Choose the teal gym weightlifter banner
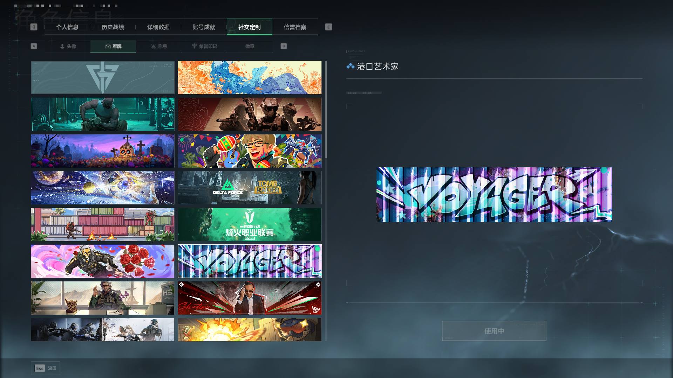The height and width of the screenshot is (378, 673). pos(102,114)
